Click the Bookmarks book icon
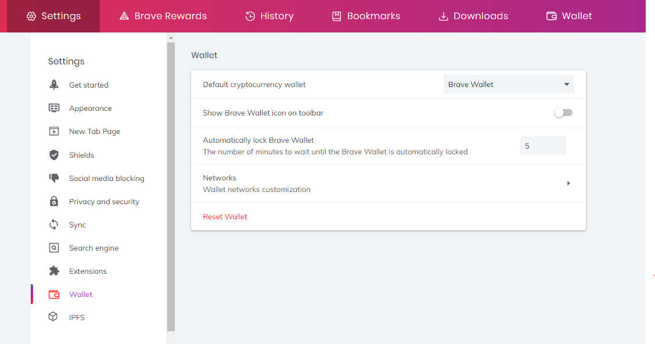The width and height of the screenshot is (655, 344). point(336,16)
